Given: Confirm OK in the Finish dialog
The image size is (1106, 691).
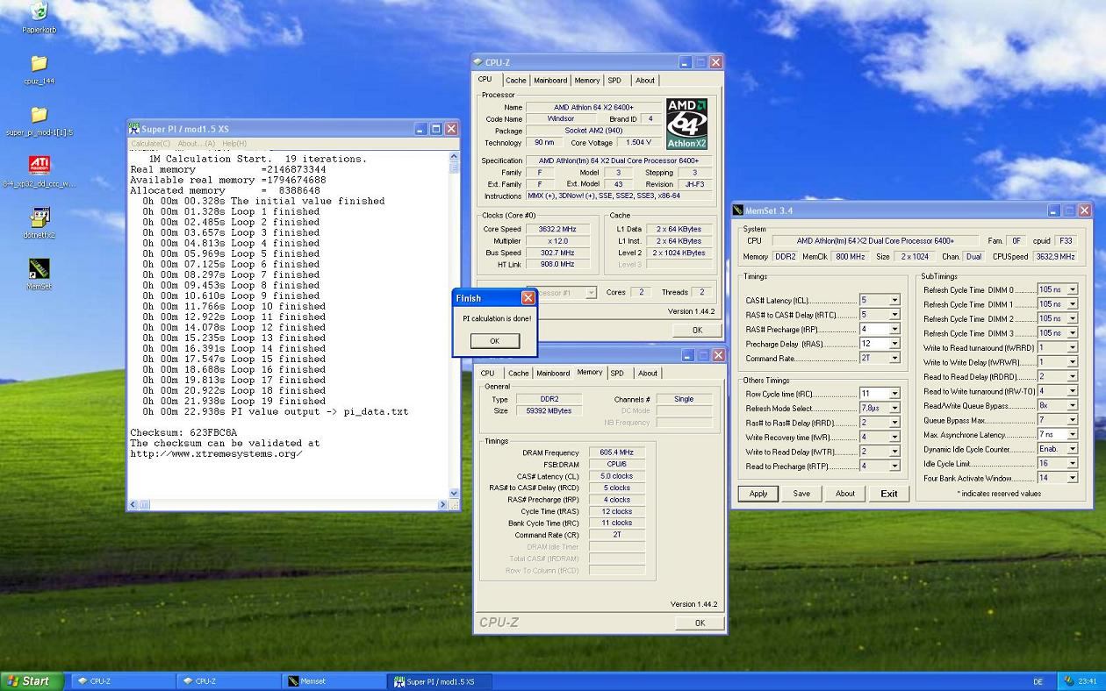Looking at the screenshot, I should [494, 341].
